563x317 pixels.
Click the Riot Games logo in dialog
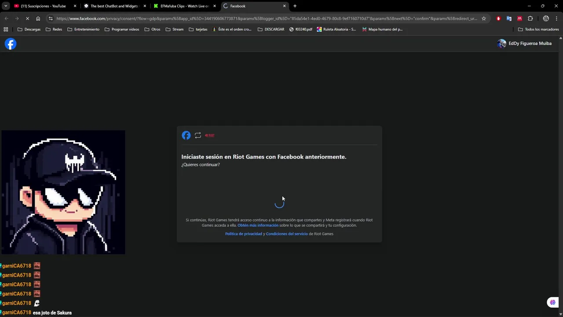[210, 136]
